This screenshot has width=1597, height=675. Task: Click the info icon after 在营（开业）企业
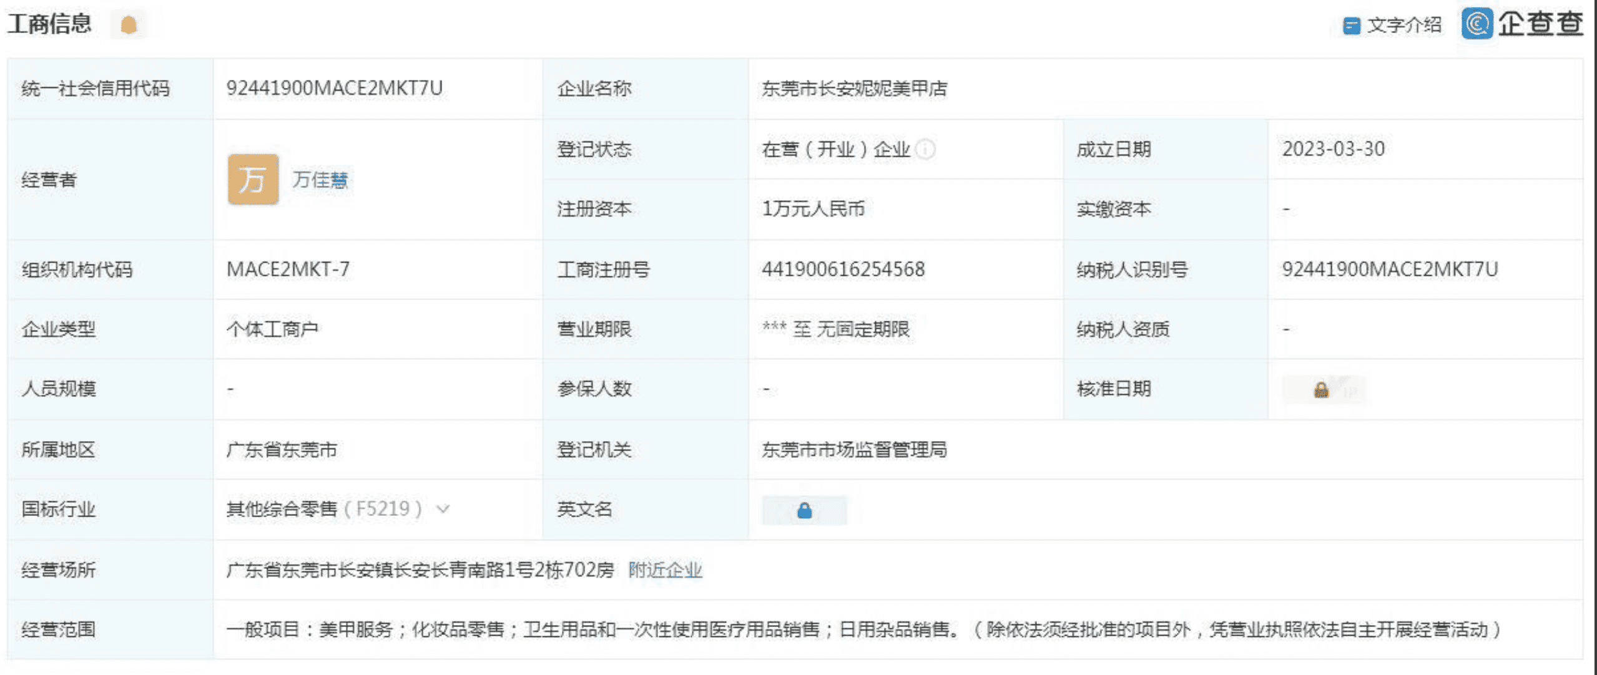(x=926, y=150)
